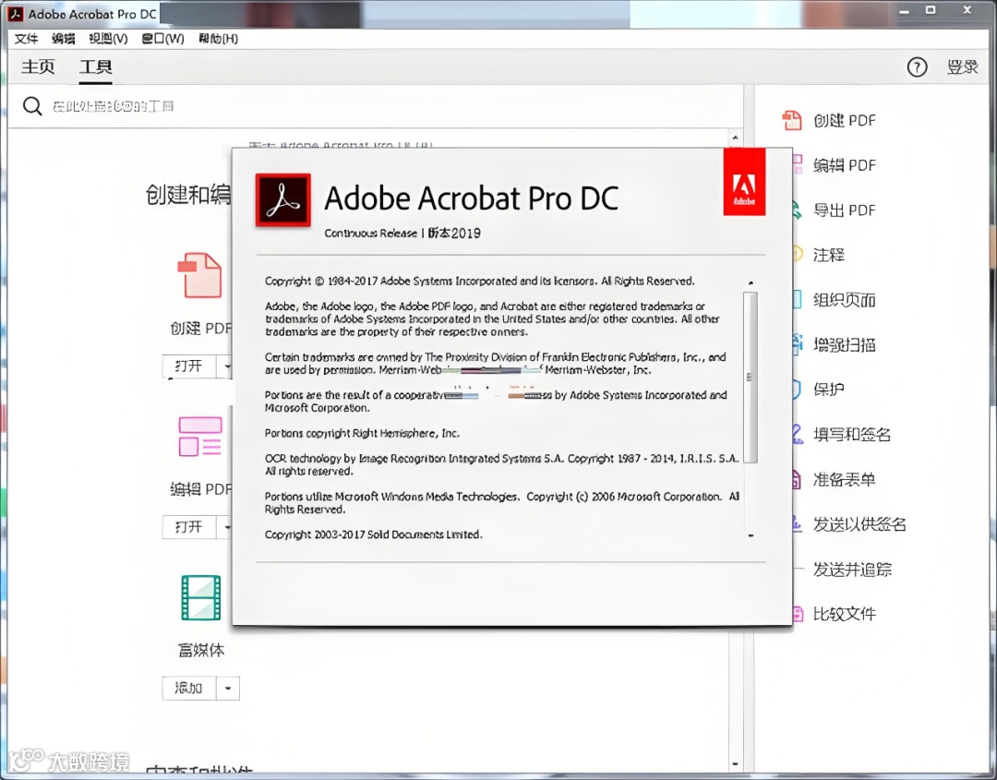Select 创建 PDF in right panel
The height and width of the screenshot is (780, 997).
point(845,120)
